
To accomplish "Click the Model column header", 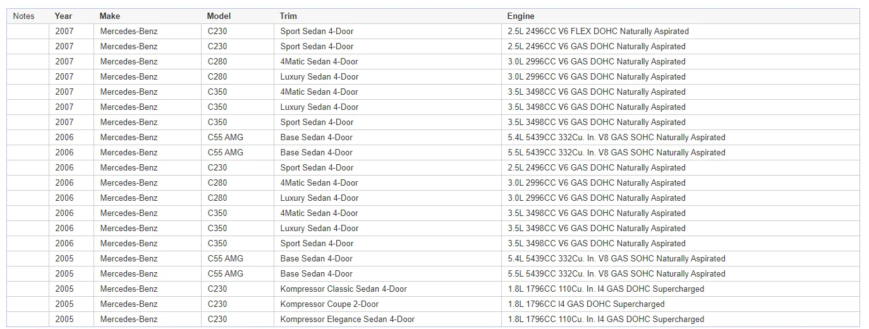I will (x=238, y=16).
